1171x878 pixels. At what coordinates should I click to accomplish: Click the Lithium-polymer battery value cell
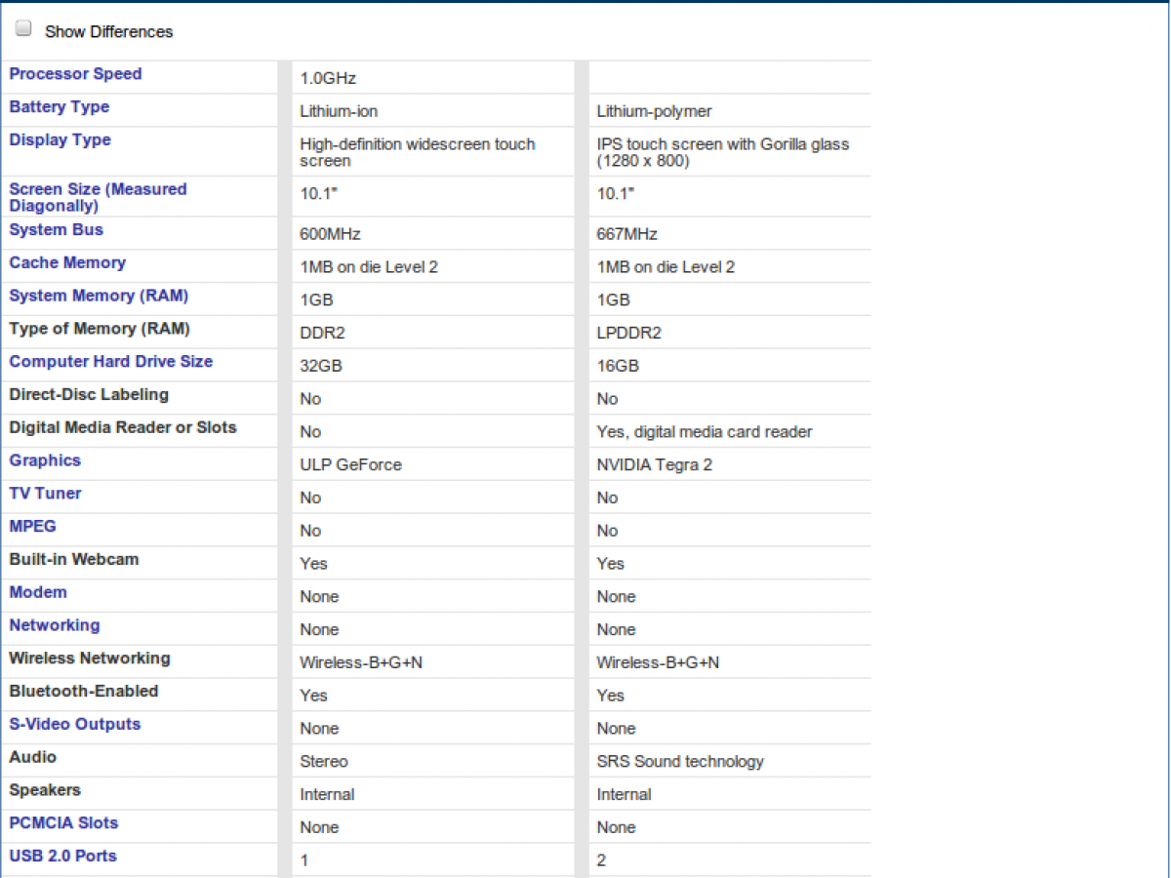654,112
